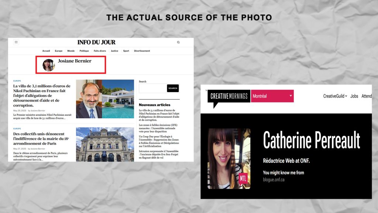This screenshot has height=213, width=378.
Task: Open the Pachinian villa article headline
Action: tap(42, 96)
